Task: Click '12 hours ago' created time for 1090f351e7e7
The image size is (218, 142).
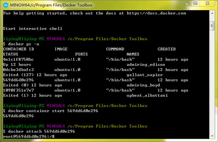Action: (173, 90)
